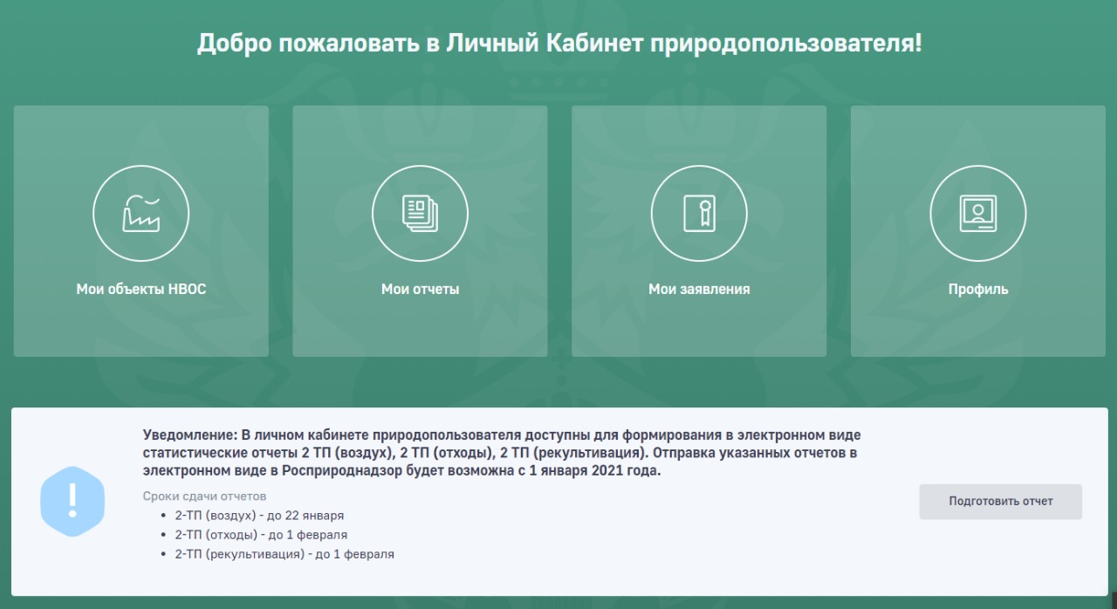Image resolution: width=1117 pixels, height=609 pixels.
Task: Open the "Мои заявления" tile
Action: (699, 230)
